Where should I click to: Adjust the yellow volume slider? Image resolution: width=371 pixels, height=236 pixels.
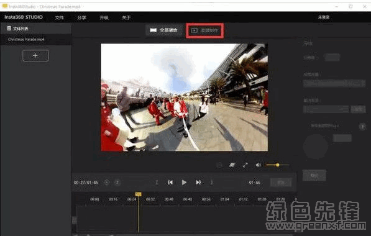coord(277,165)
